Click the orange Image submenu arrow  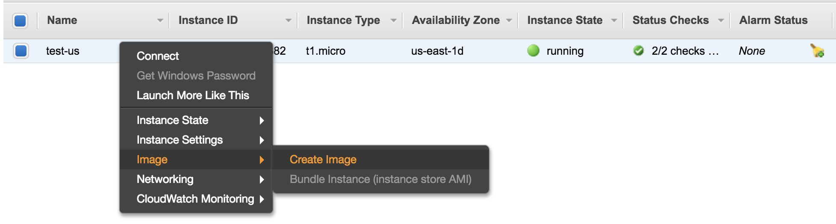(262, 160)
